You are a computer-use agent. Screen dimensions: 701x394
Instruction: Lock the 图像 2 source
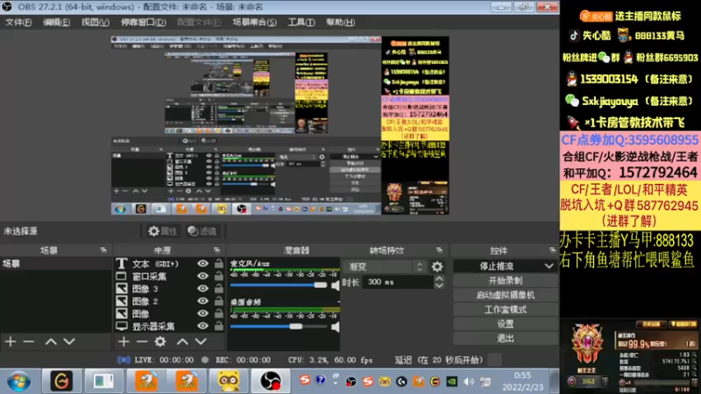click(x=218, y=301)
